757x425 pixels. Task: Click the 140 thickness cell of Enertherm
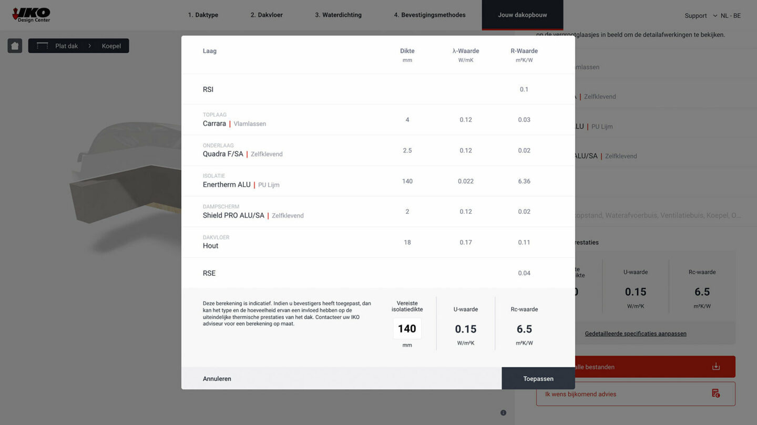point(407,181)
